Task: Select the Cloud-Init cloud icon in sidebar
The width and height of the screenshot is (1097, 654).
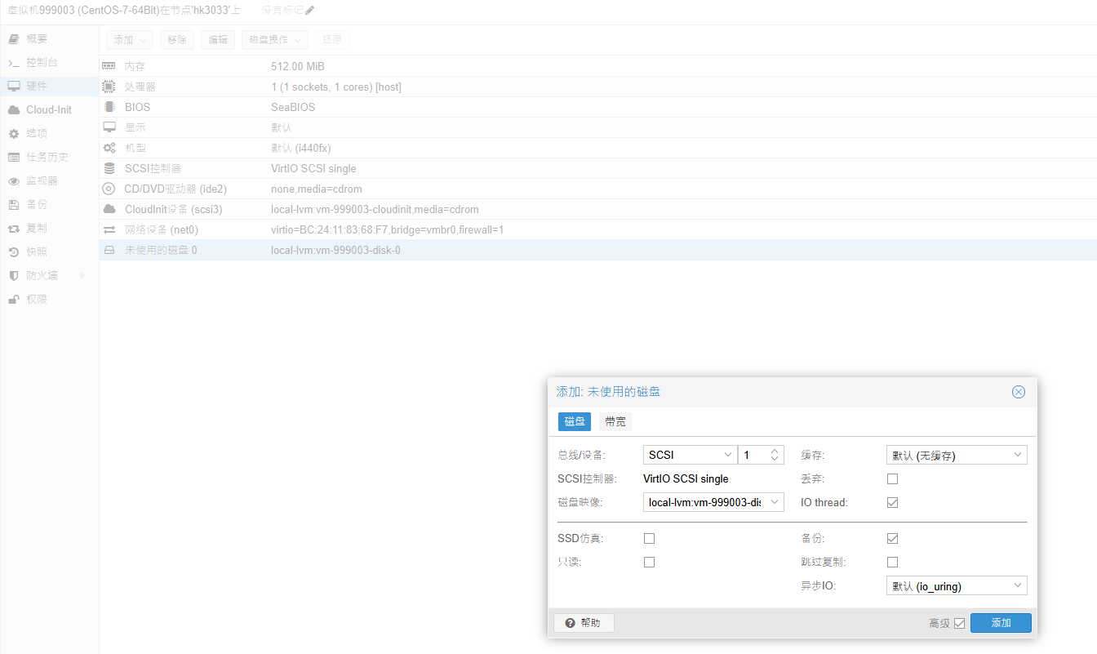Action: click(x=13, y=109)
